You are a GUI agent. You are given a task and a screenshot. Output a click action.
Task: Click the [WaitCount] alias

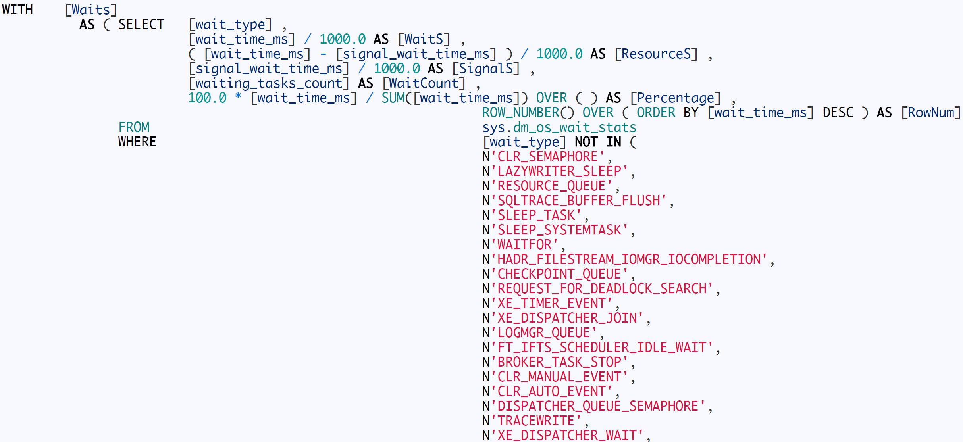coord(424,83)
